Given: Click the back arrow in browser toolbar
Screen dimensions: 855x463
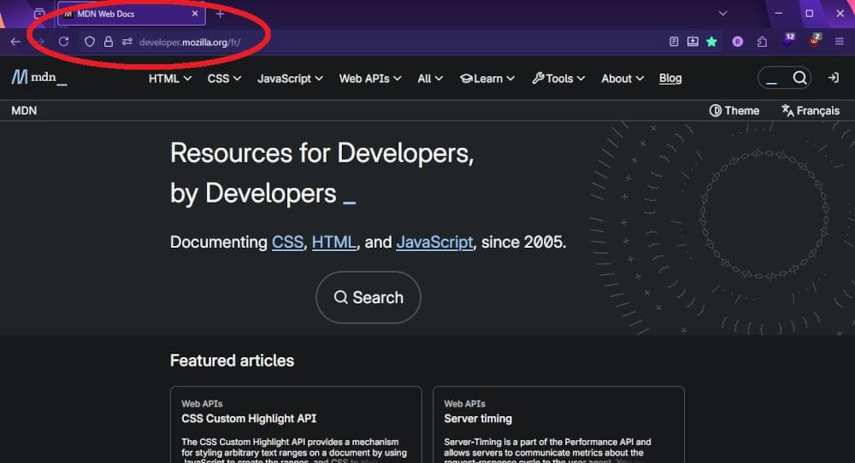Looking at the screenshot, I should click(x=15, y=41).
